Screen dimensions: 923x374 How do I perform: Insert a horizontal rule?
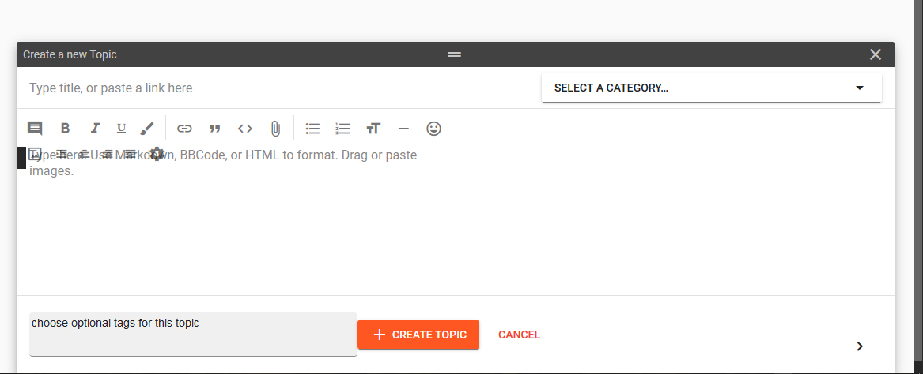403,129
